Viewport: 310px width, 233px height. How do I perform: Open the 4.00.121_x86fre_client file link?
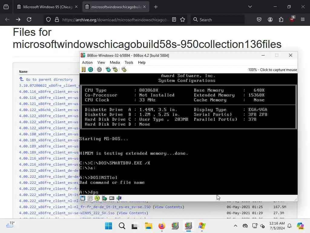point(49,104)
